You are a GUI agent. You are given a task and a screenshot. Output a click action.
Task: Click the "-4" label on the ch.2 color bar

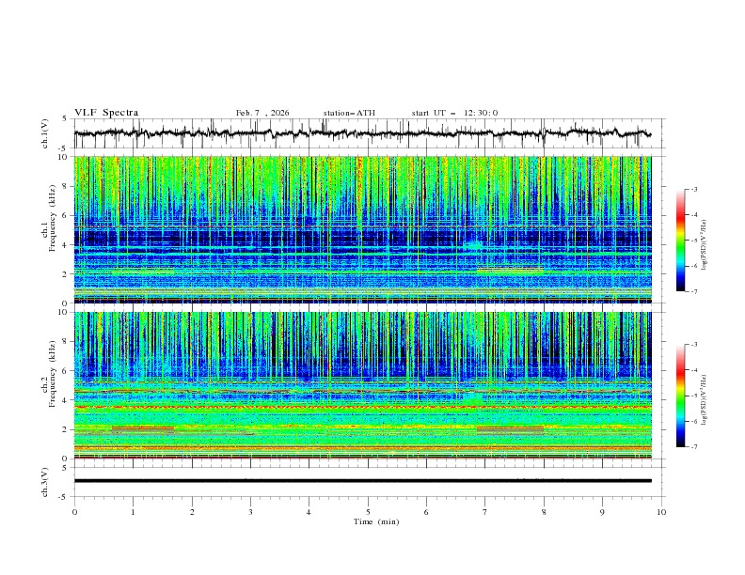coord(693,370)
